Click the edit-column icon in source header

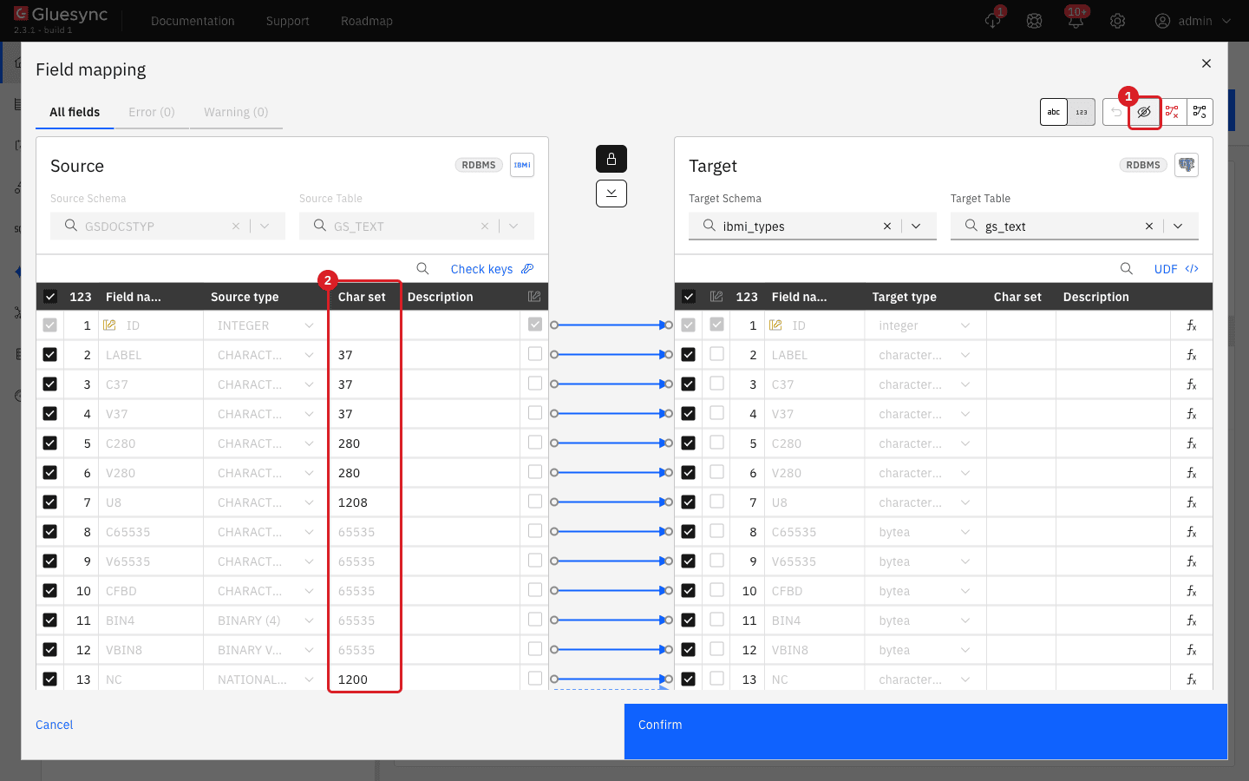click(x=534, y=297)
